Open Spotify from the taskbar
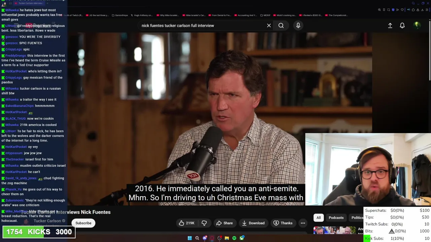The height and width of the screenshot is (242, 431). coord(234,238)
